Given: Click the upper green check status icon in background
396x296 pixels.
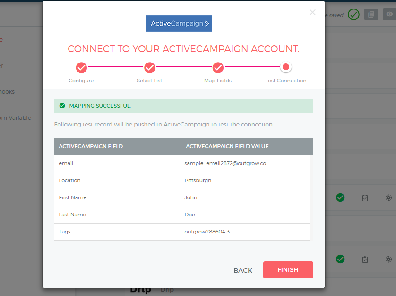Looking at the screenshot, I should pos(340,197).
